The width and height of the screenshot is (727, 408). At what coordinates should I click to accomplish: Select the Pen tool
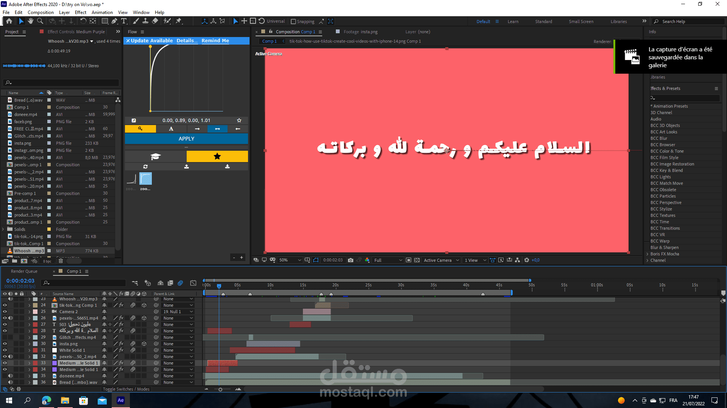coord(114,21)
